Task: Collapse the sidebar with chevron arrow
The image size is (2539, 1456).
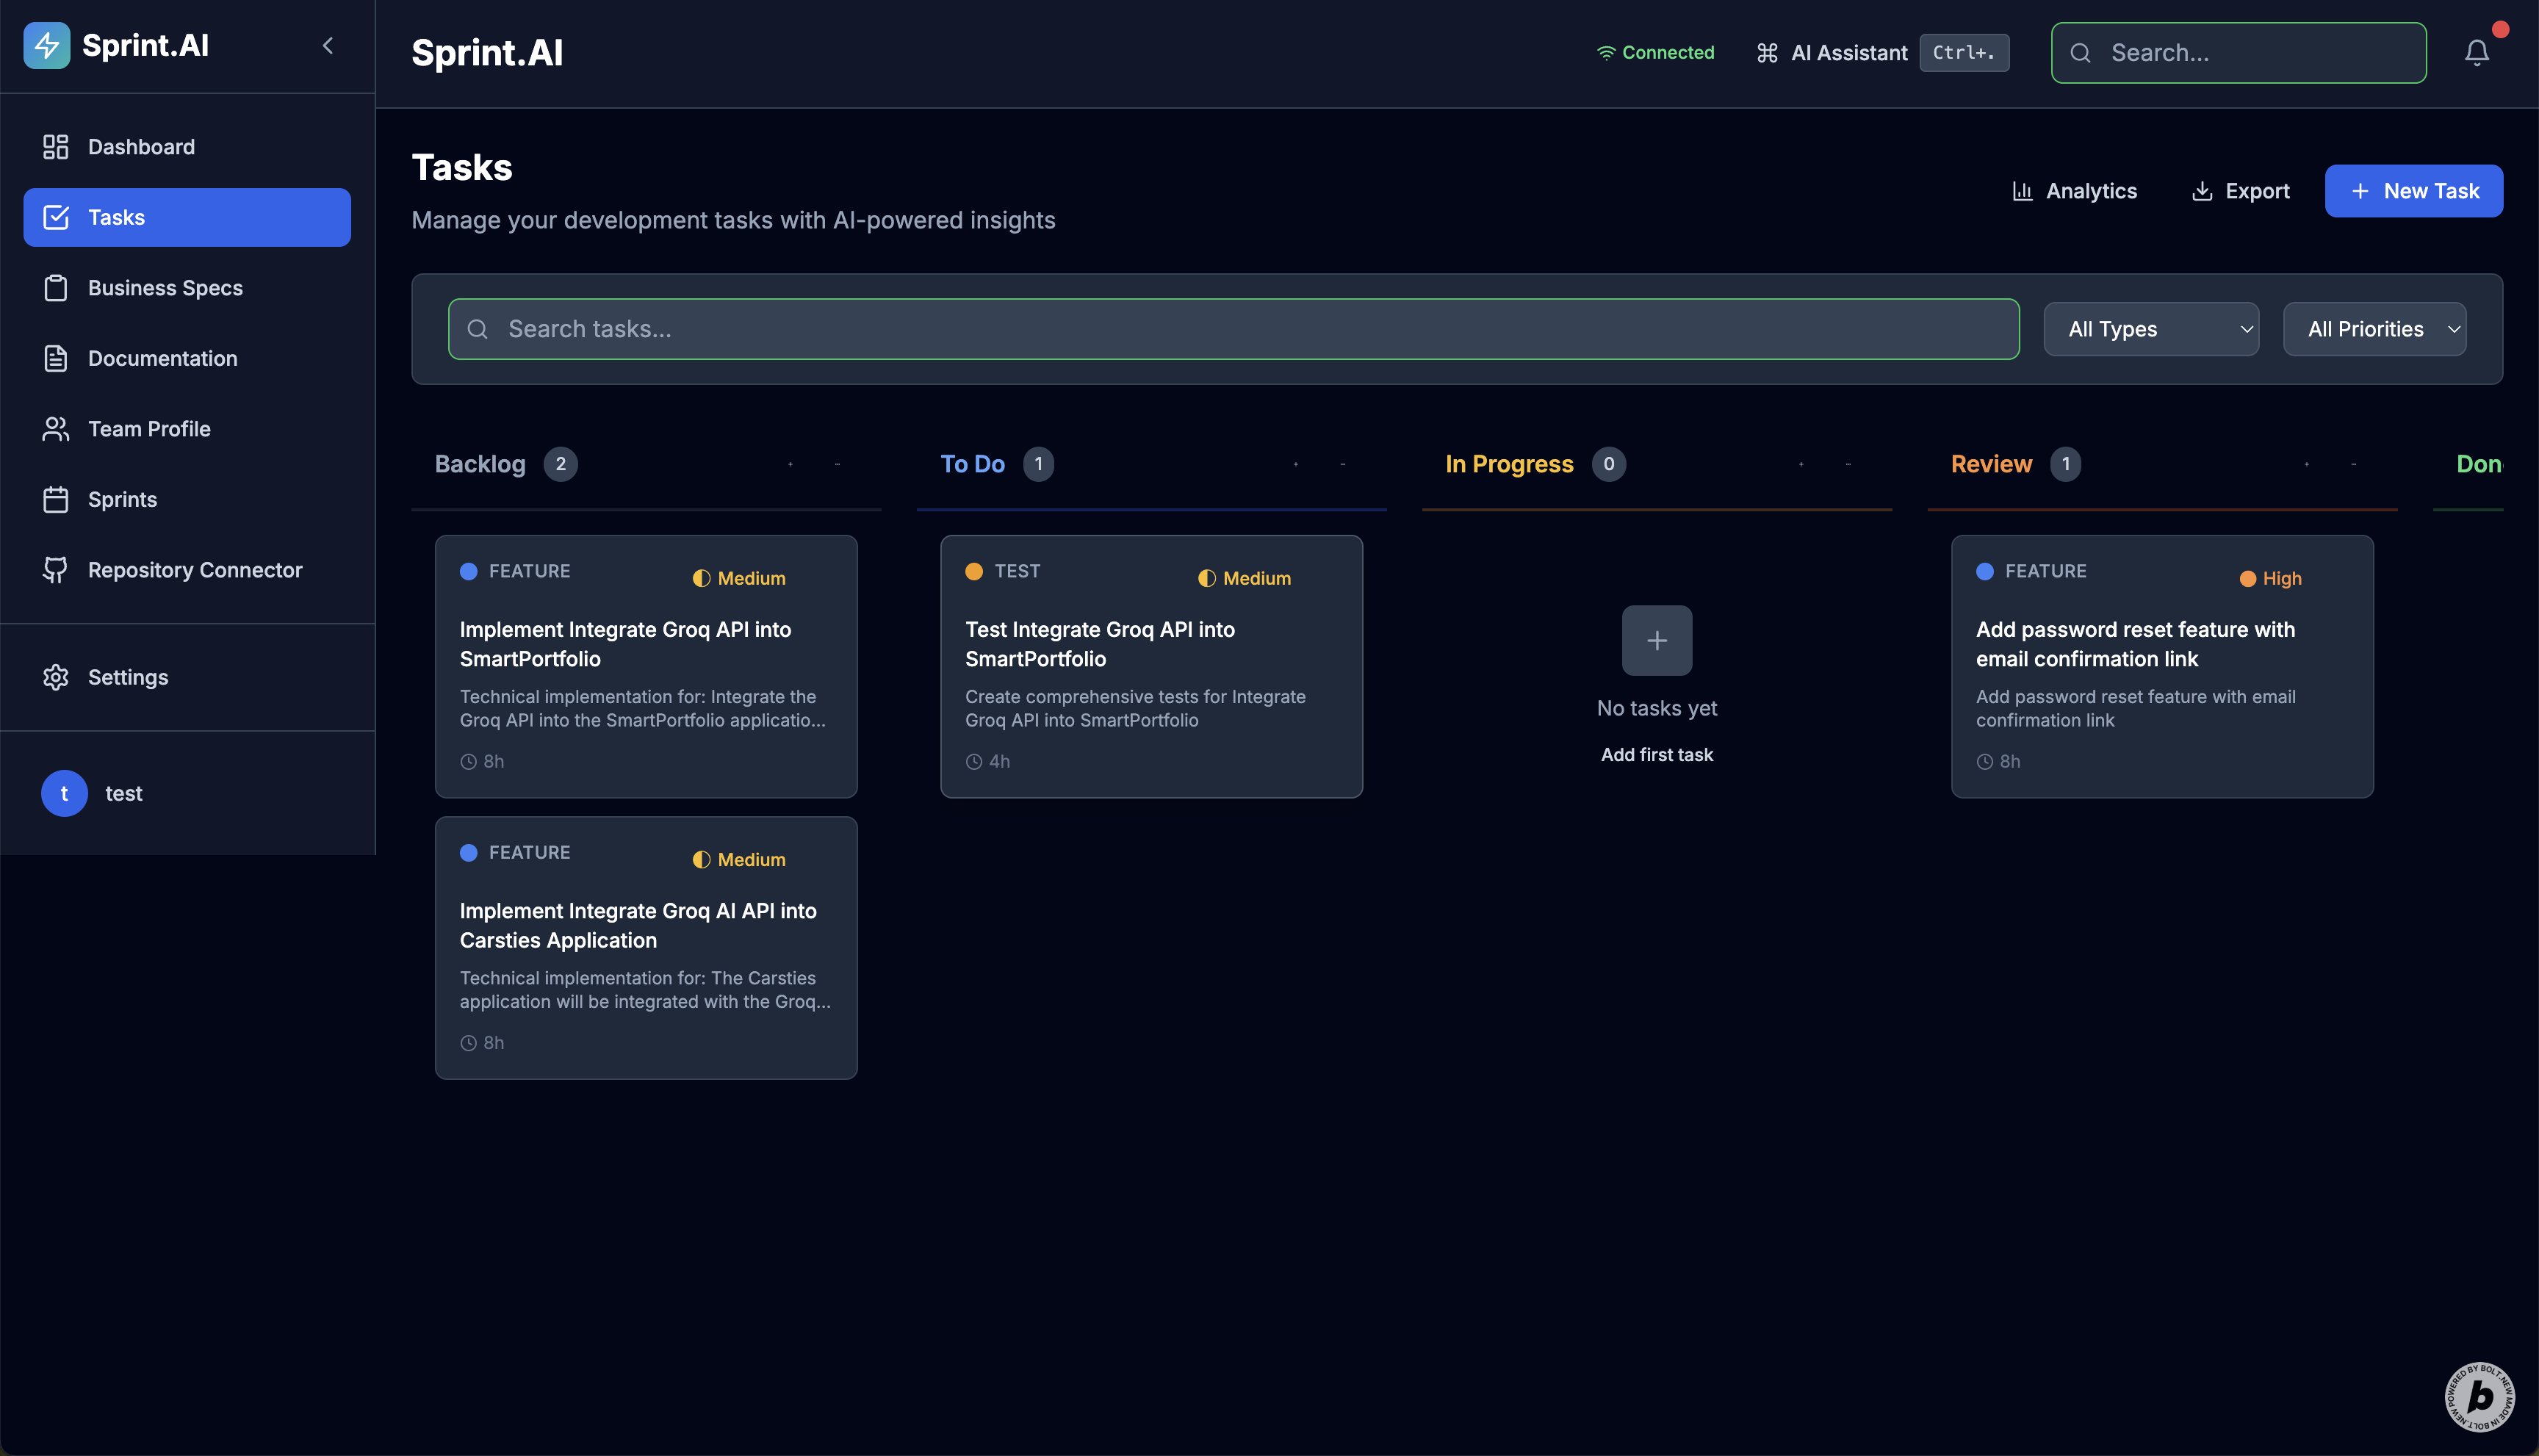Action: coord(328,45)
